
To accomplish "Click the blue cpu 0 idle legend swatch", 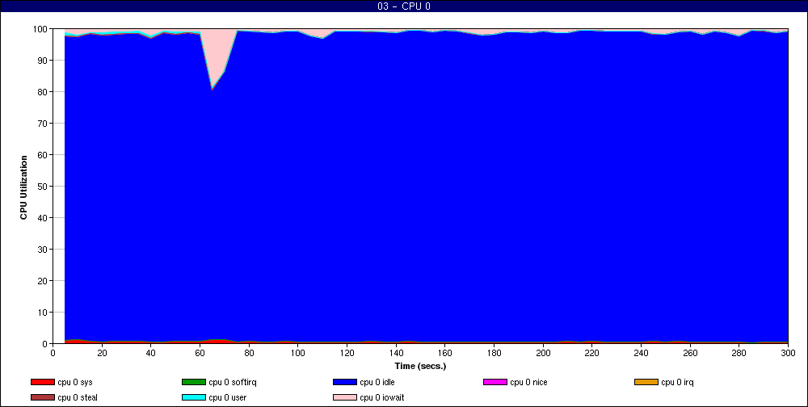I will 345,382.
